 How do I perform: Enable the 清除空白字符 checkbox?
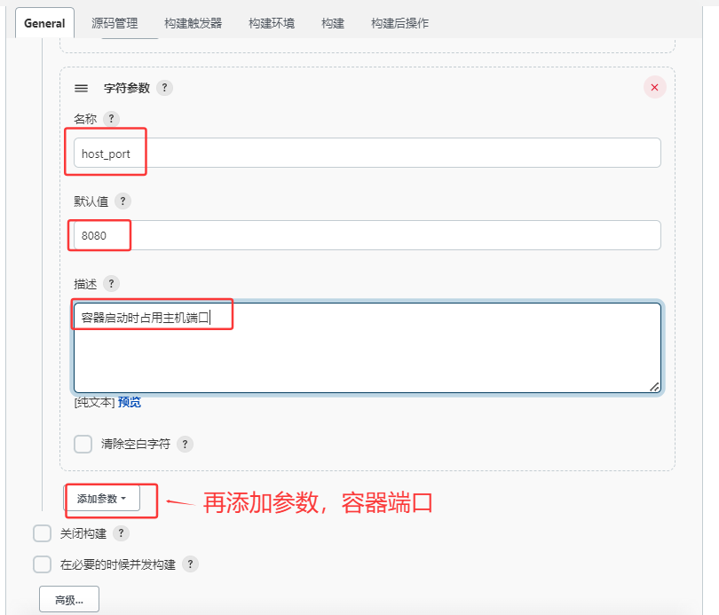(x=83, y=444)
